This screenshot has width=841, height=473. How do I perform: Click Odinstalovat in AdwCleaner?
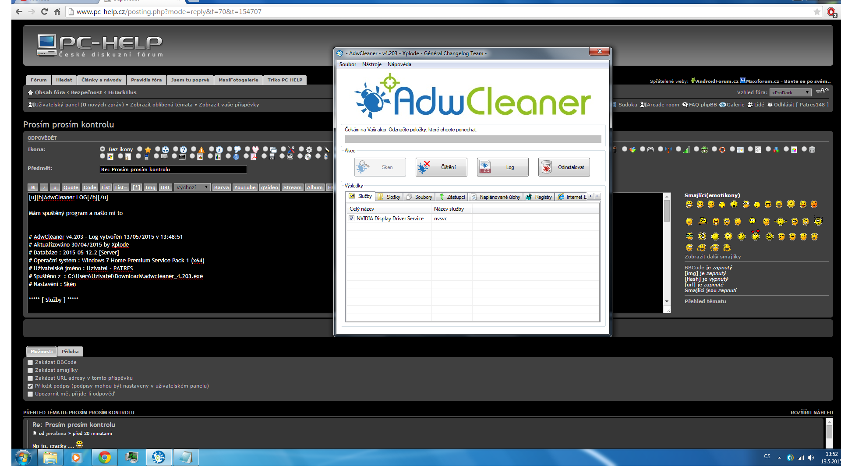tap(564, 167)
